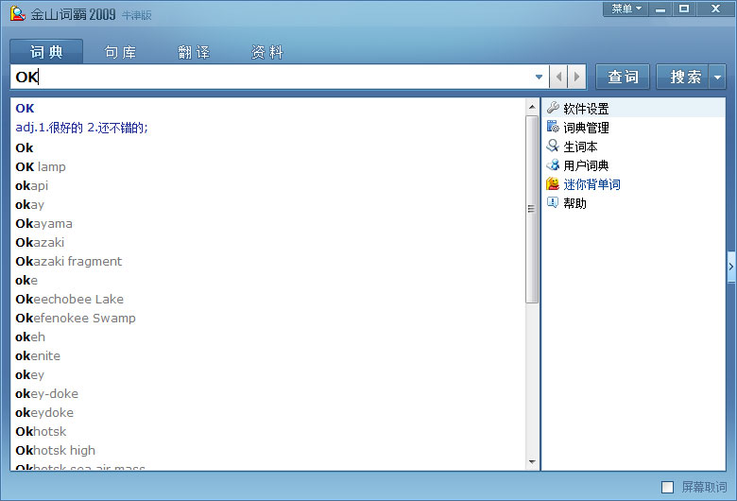Switch to the 翻译 tab
The width and height of the screenshot is (737, 501).
pos(194,52)
